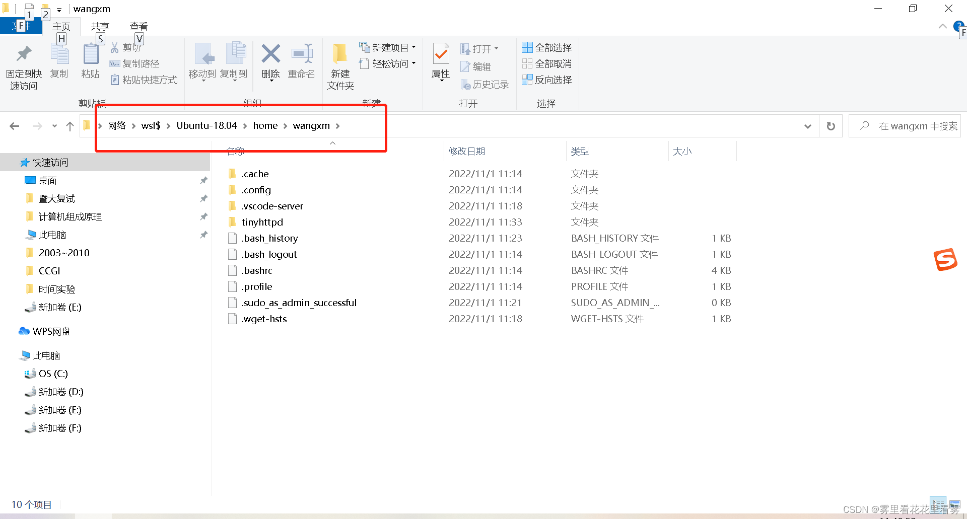Open 计算机组成原理 folder in sidebar
Screen dimensions: 967x519
(70, 216)
